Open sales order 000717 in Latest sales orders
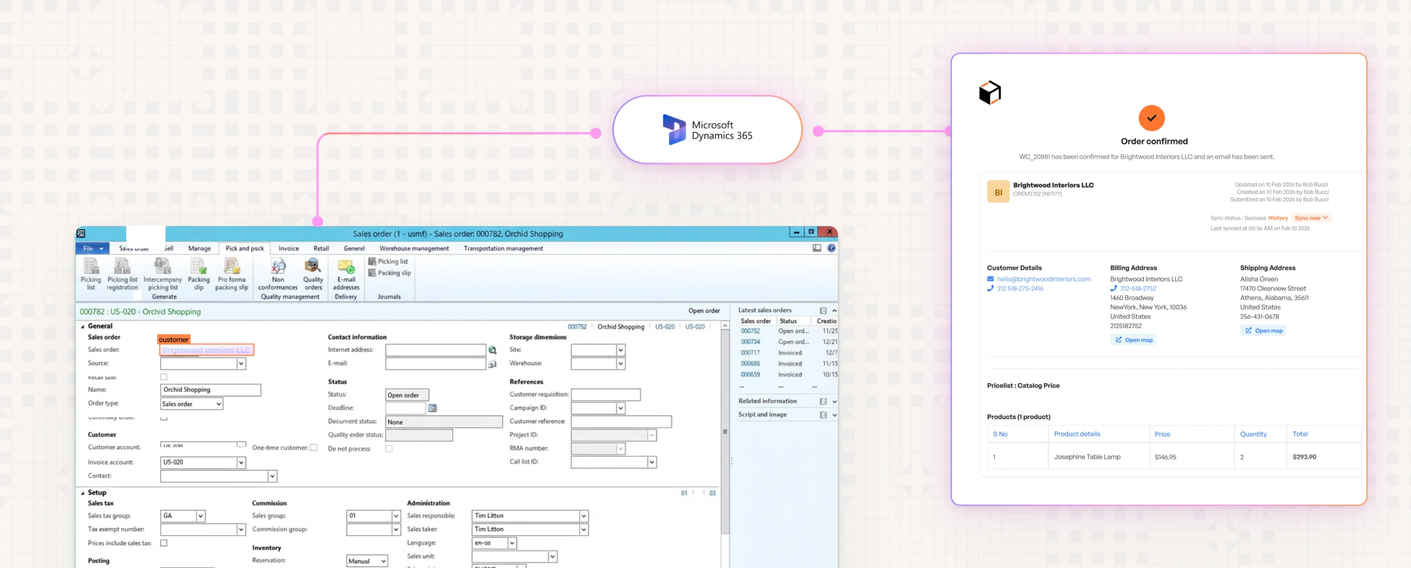 750,353
